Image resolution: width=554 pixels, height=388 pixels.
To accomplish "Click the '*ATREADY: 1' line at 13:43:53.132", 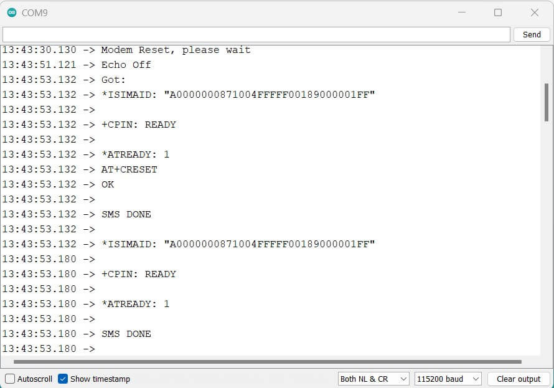I will point(86,154).
